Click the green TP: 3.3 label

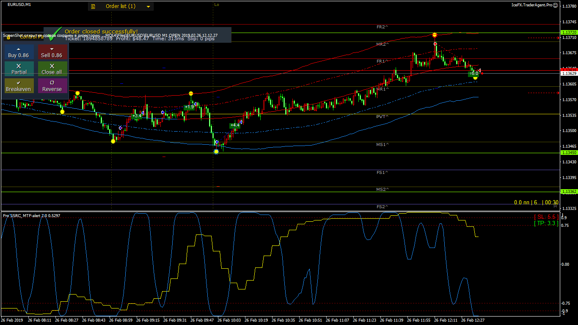coord(546,223)
